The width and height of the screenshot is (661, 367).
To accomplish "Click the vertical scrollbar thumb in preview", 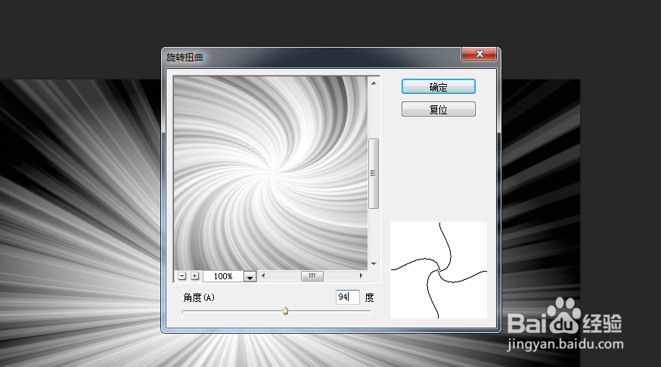I will [374, 173].
